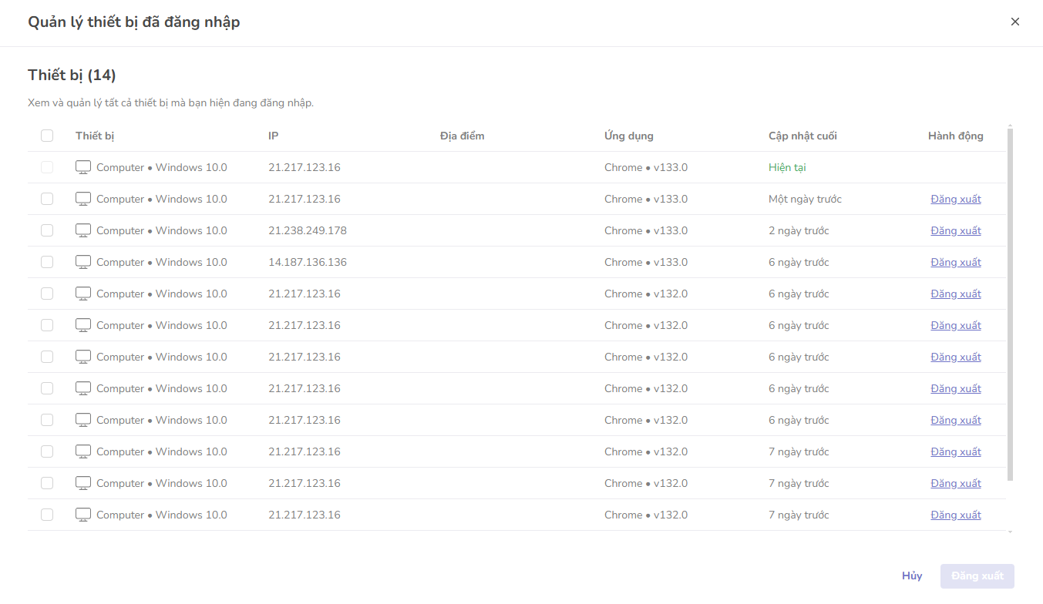Viewport: 1043px width, 604px height.
Task: Toggle the select-all checkbox in table header
Action: (x=47, y=136)
